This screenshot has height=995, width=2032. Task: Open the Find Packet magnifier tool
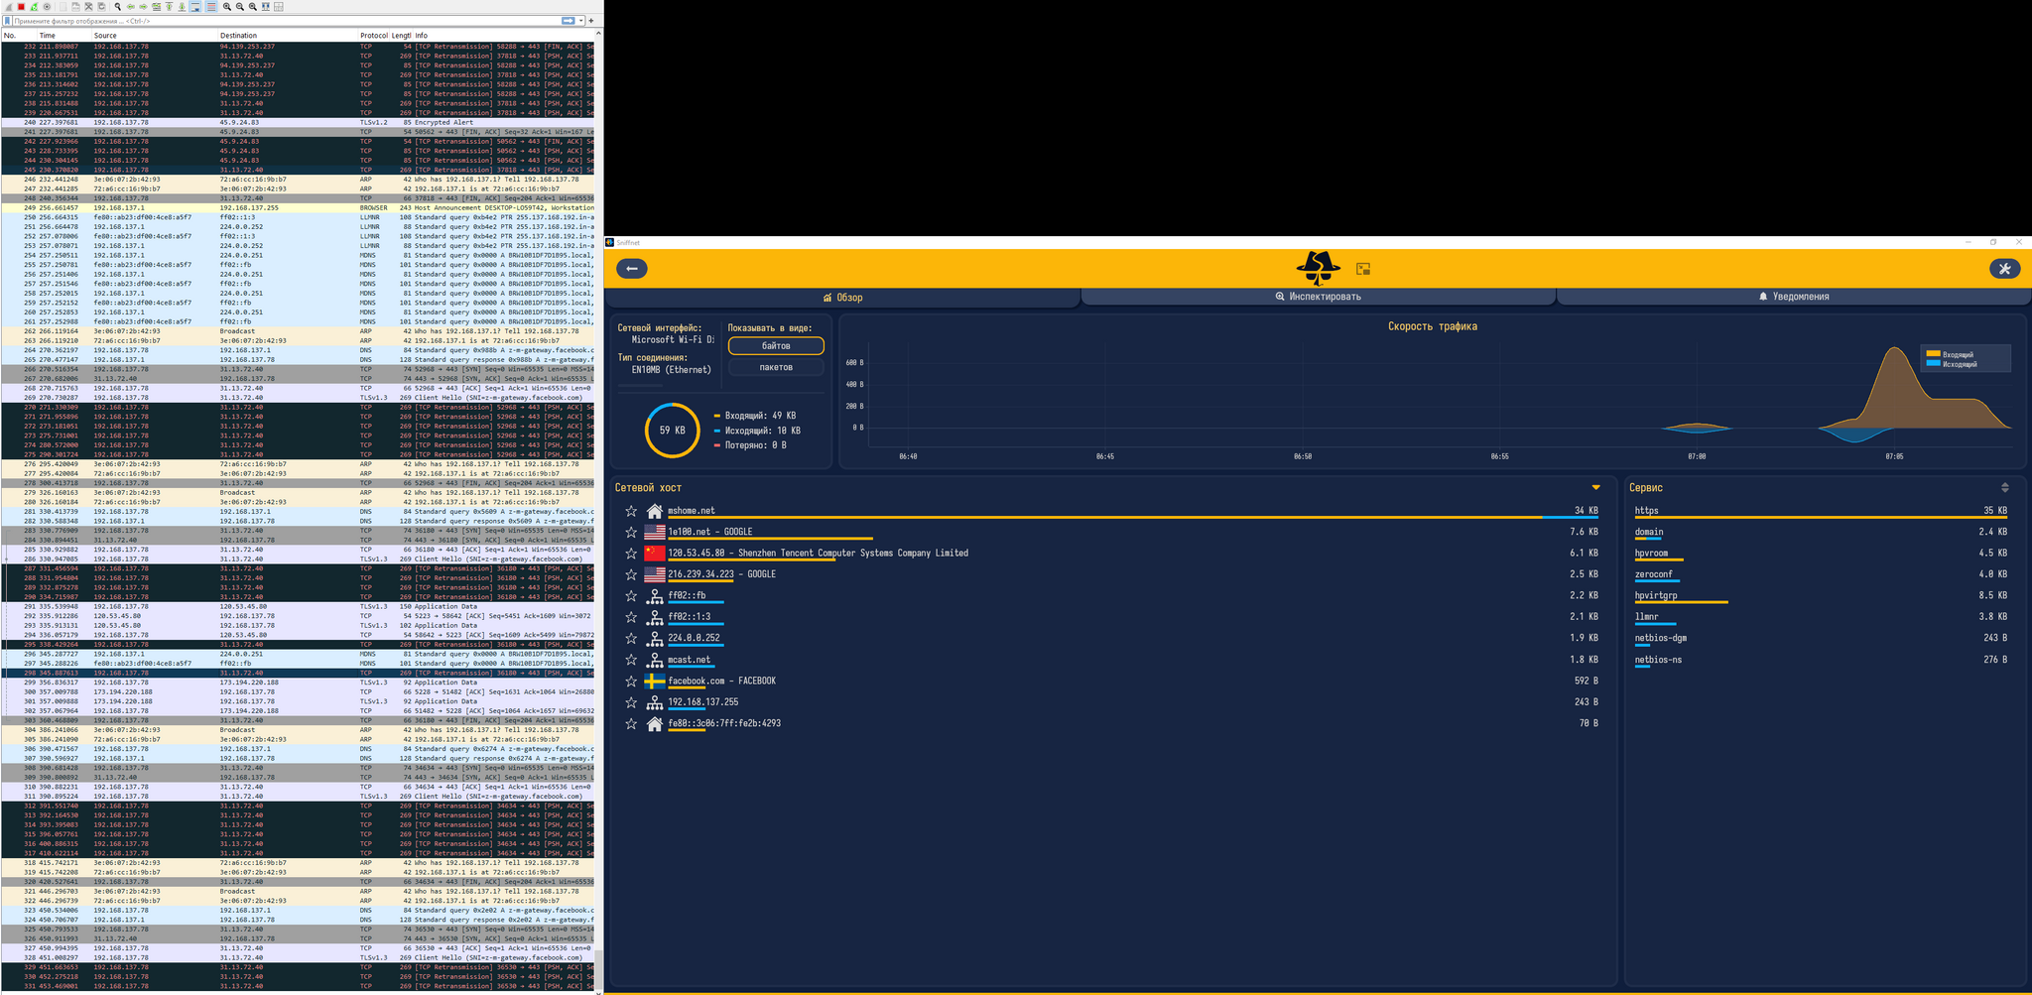tap(118, 6)
